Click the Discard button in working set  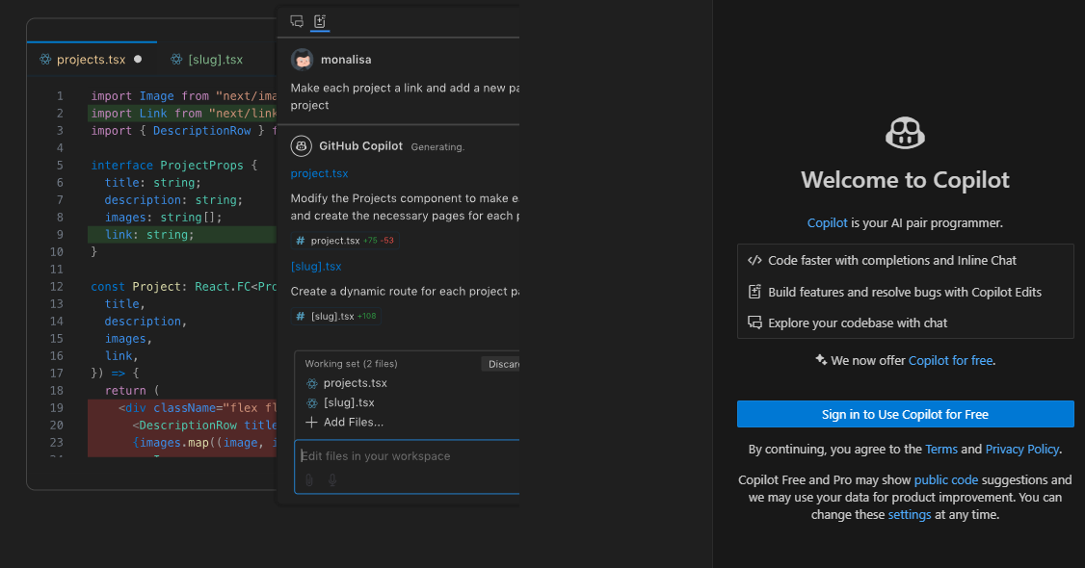click(501, 364)
